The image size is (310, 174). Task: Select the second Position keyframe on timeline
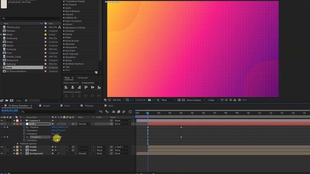tap(181, 127)
